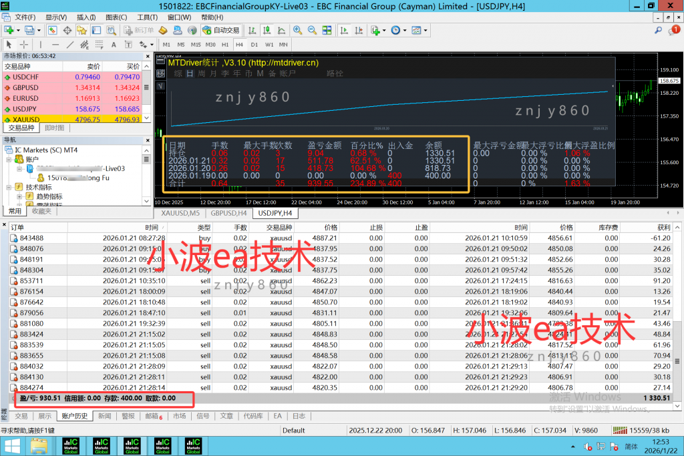684x456 pixels.
Task: Toggle the 自动交易 auto trading button
Action: pos(221,30)
